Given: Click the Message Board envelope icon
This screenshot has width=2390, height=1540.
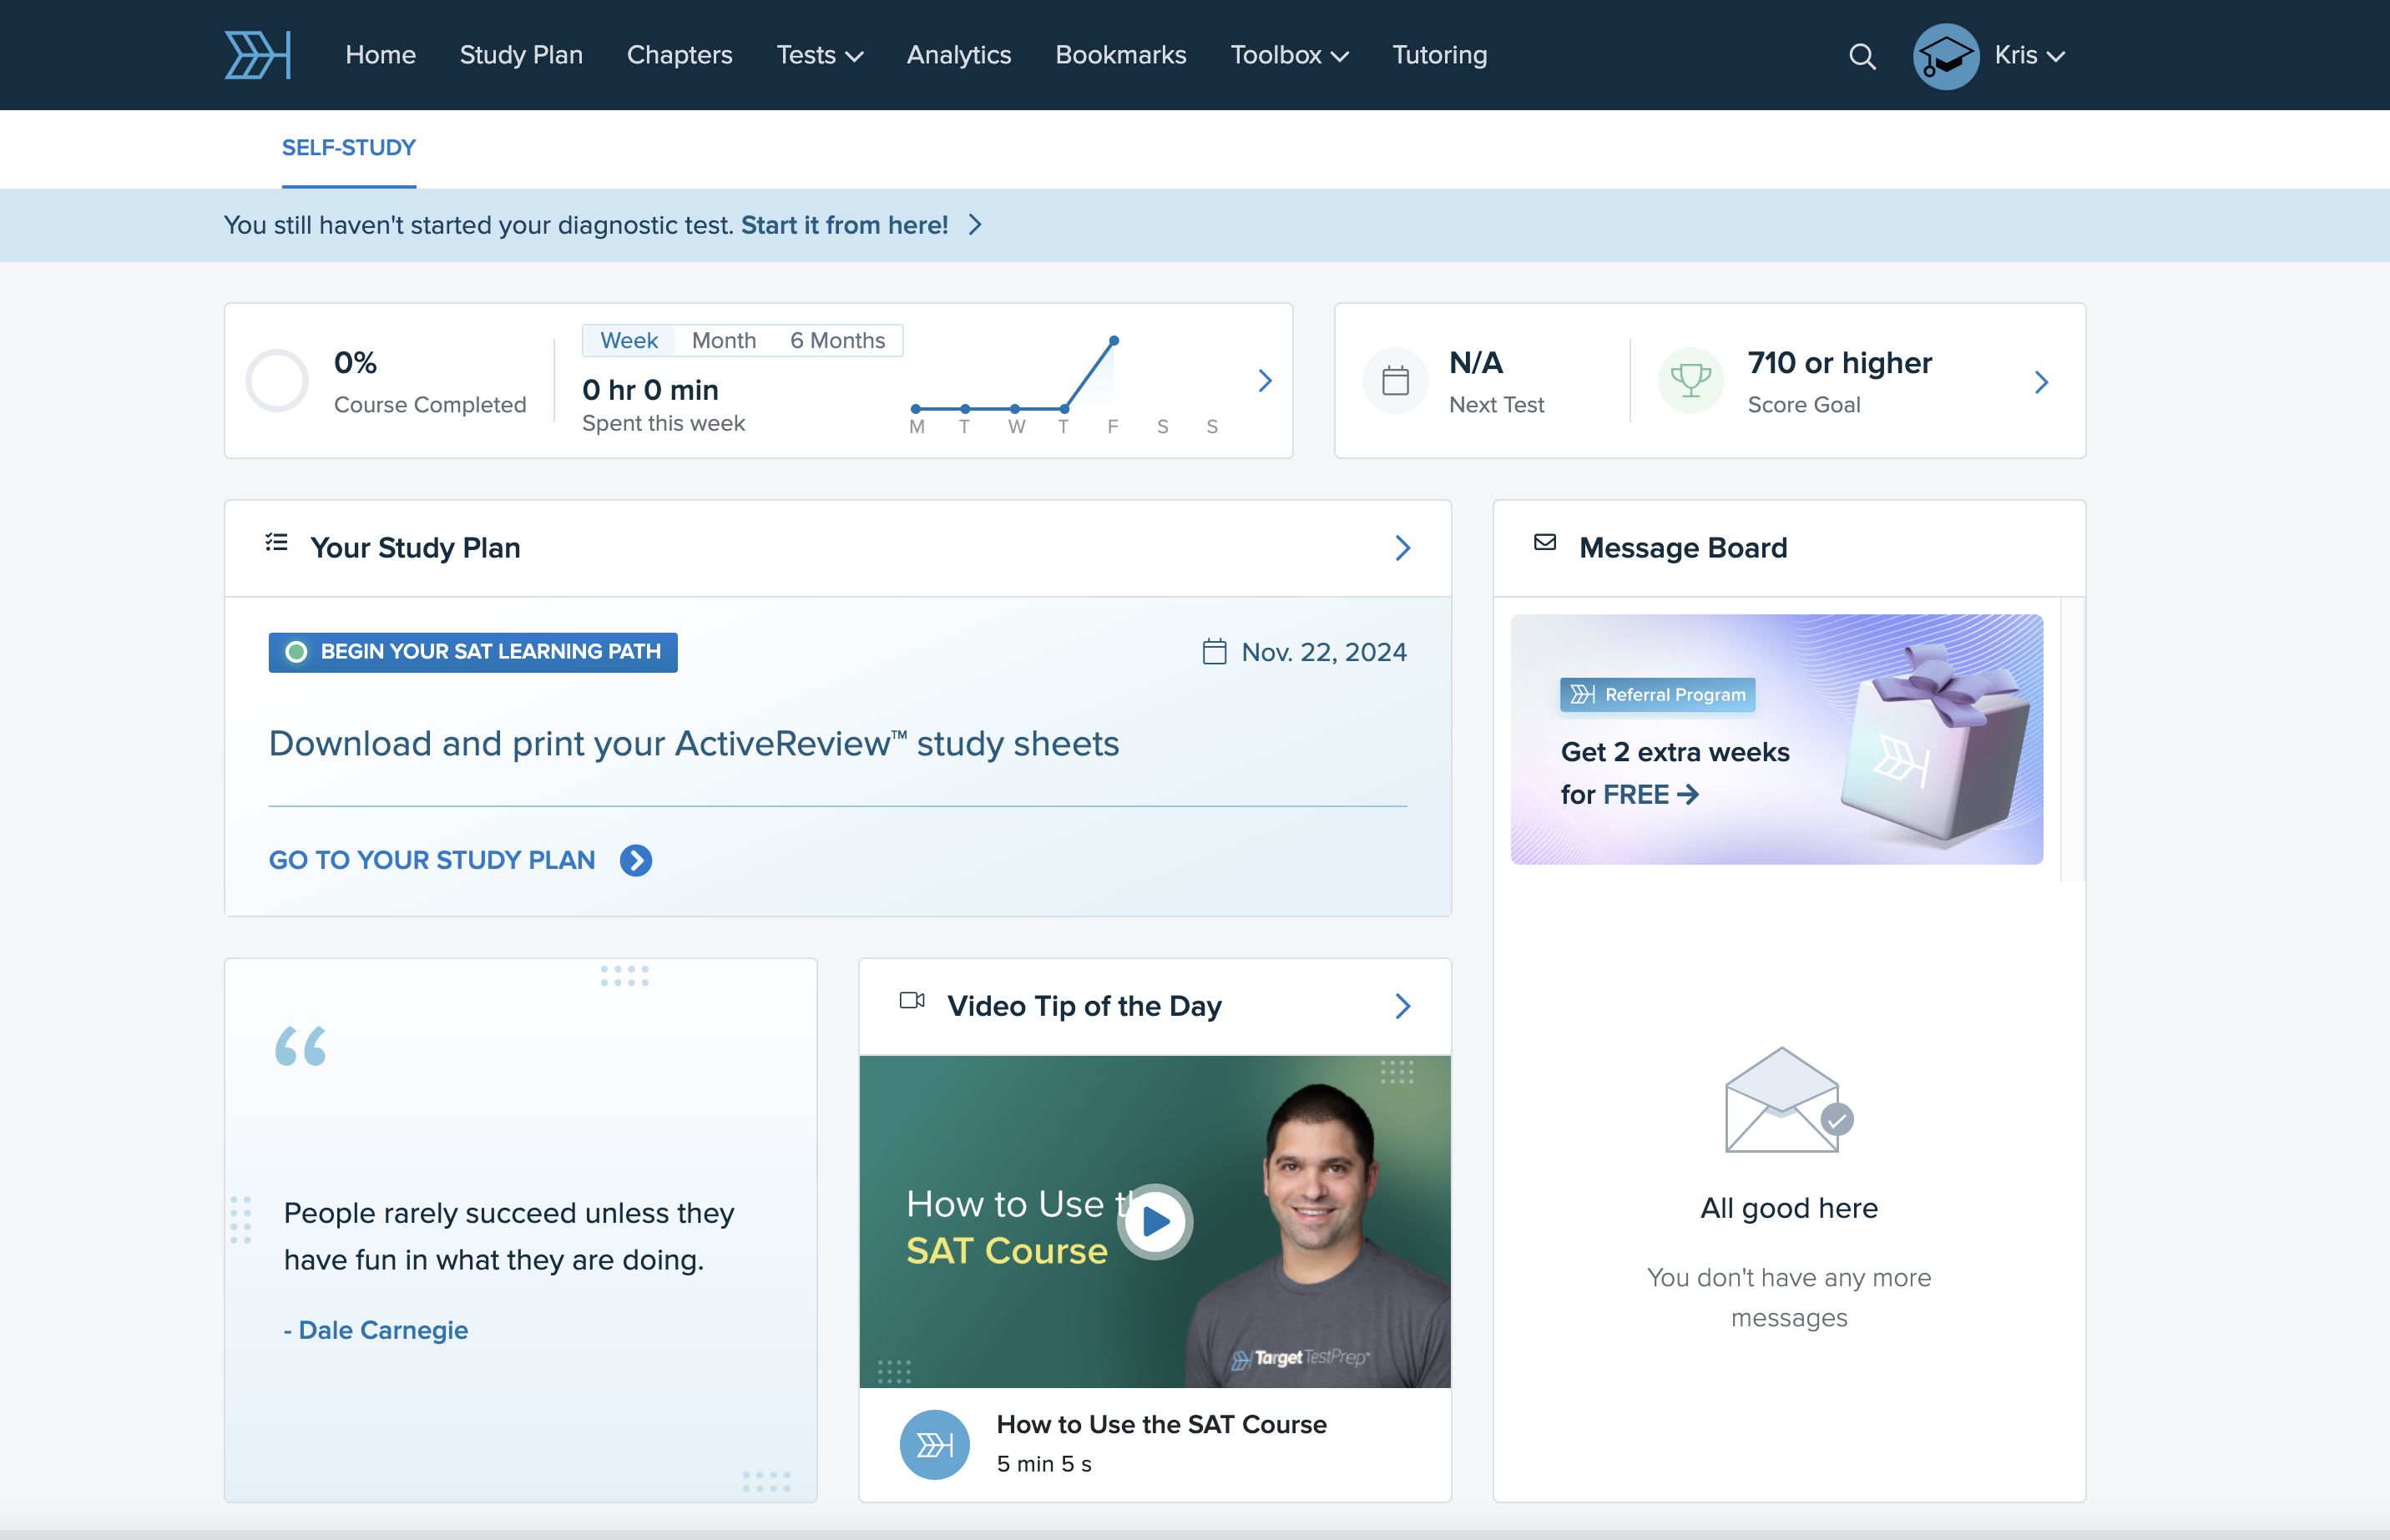Looking at the screenshot, I should [1544, 543].
